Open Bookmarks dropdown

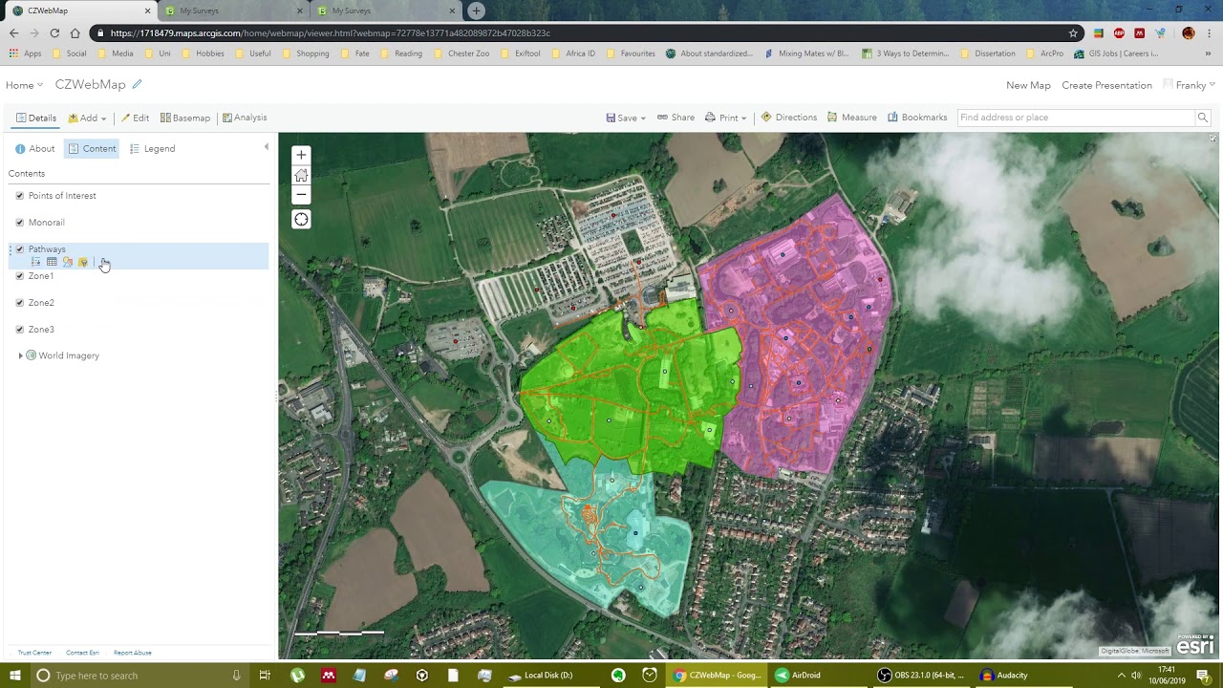point(917,118)
